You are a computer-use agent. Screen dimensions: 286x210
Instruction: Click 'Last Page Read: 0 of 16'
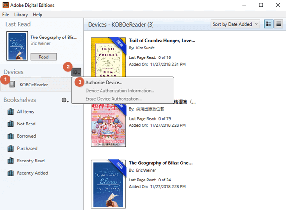[150, 57]
